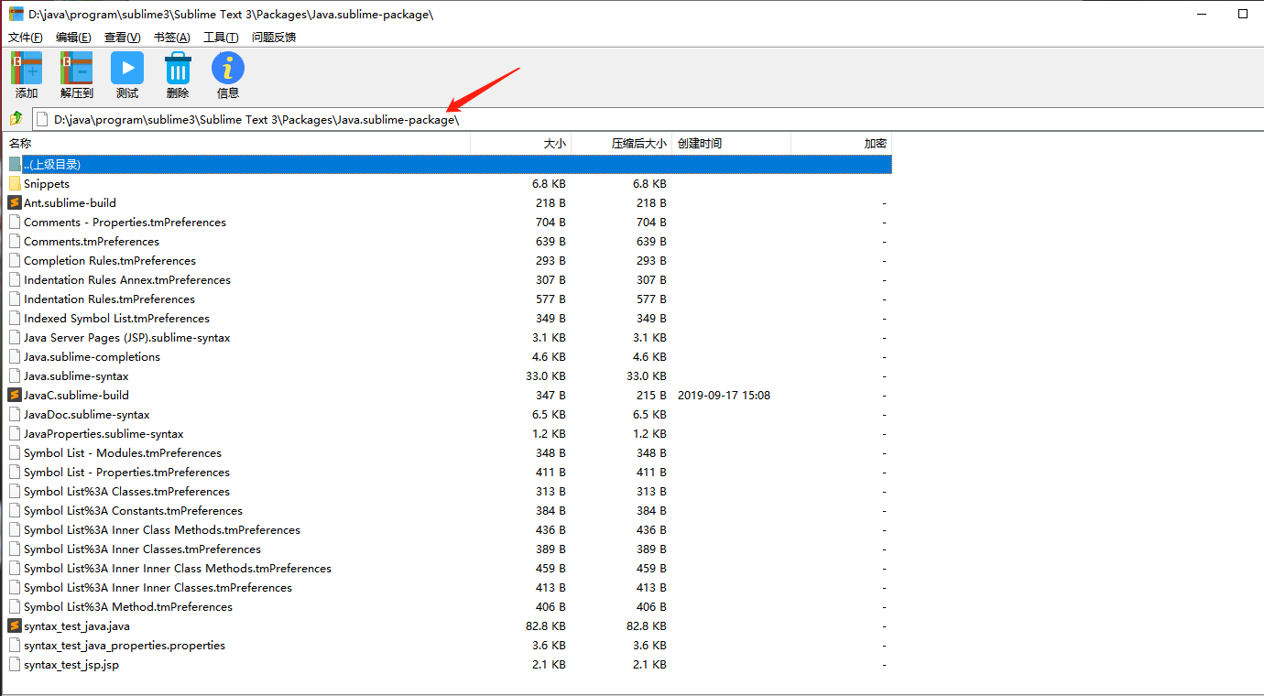Select the file Comments - Properties.tmPreferences

pos(125,223)
